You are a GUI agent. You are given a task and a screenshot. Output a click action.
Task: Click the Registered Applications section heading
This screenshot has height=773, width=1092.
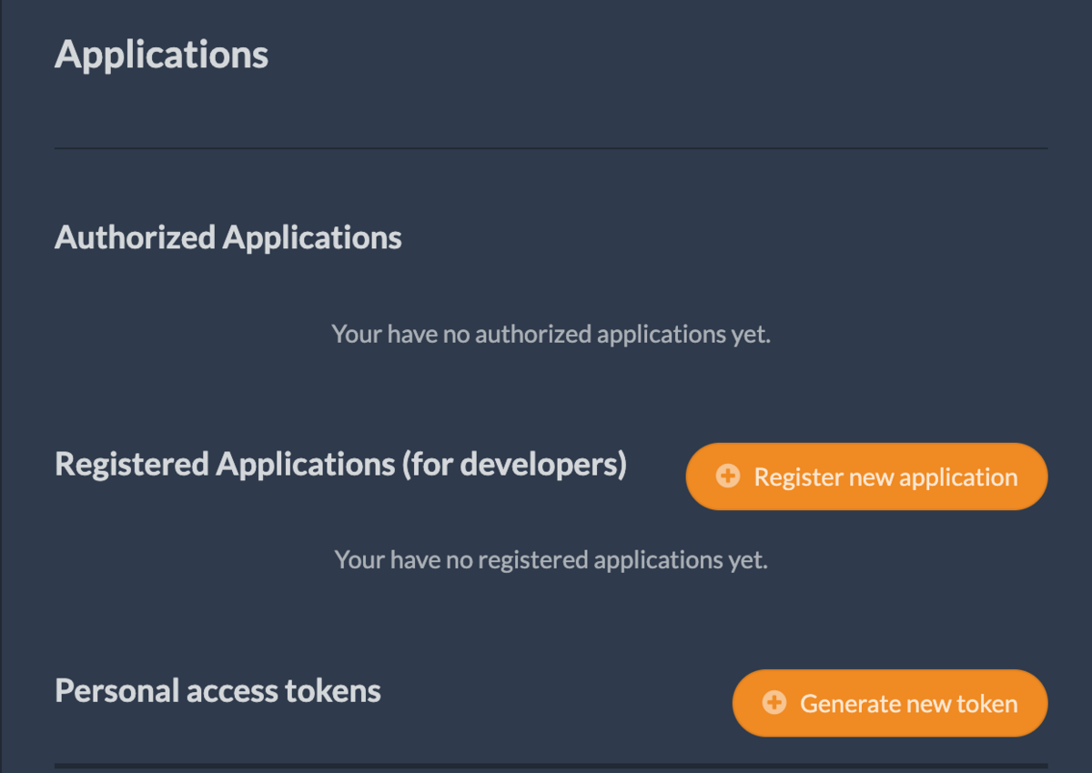pyautogui.click(x=340, y=464)
